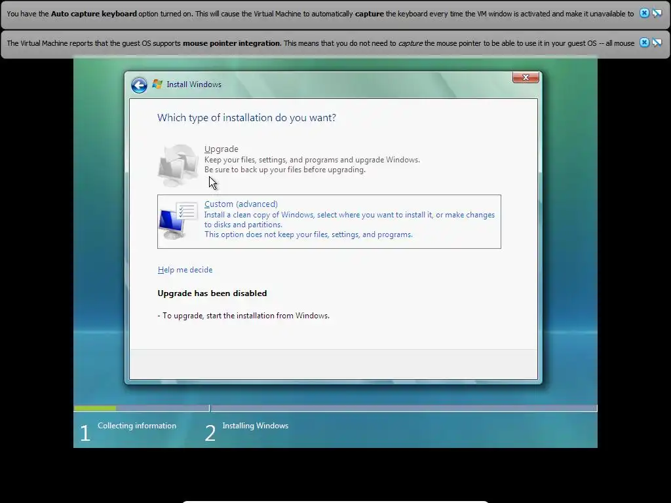
Task: Click the 'Installing Windows' step label
Action: pos(256,426)
